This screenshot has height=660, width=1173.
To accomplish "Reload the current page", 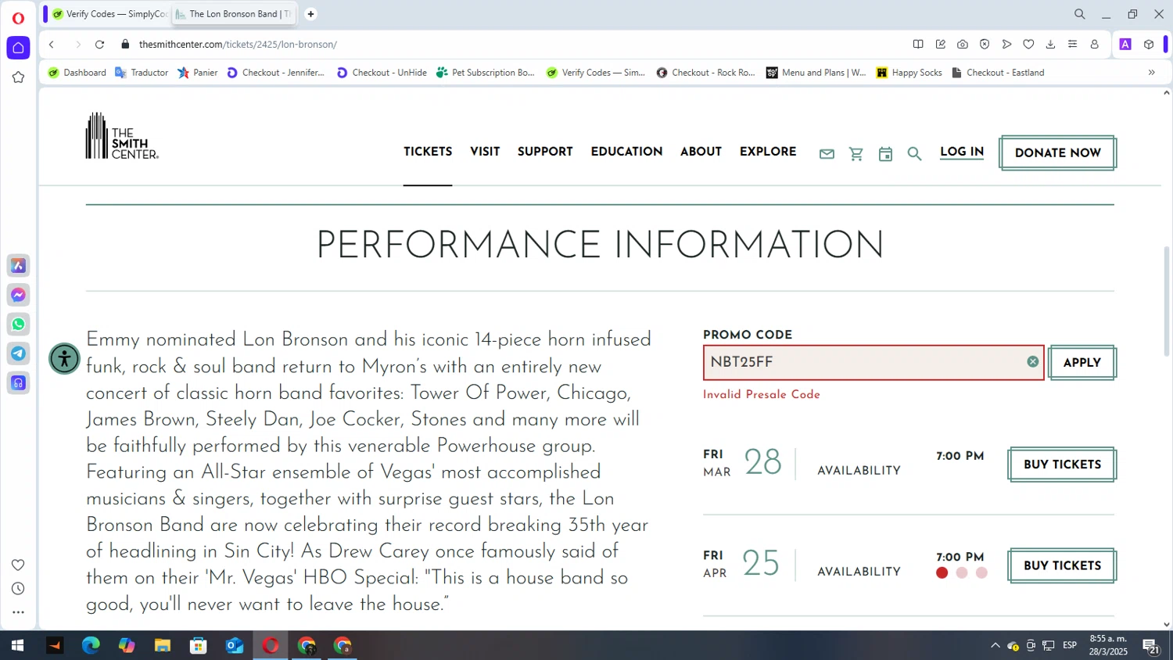I will tap(99, 45).
